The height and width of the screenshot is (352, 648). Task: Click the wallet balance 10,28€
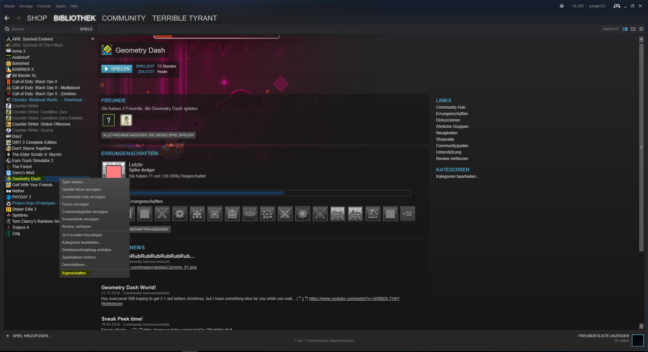pos(578,6)
